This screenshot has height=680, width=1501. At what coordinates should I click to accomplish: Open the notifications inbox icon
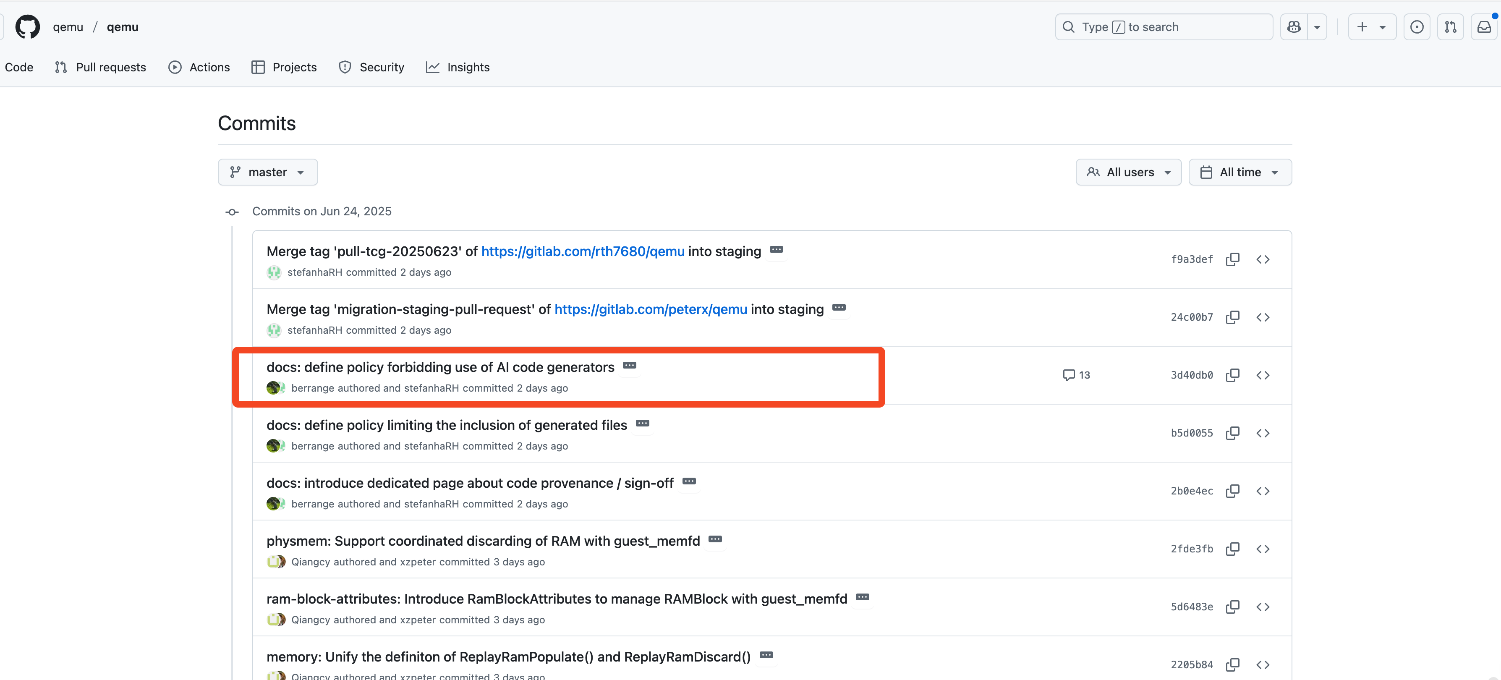coord(1484,27)
